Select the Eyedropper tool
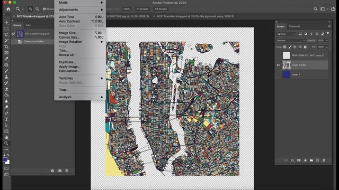The image size is (339, 190). tap(6, 59)
